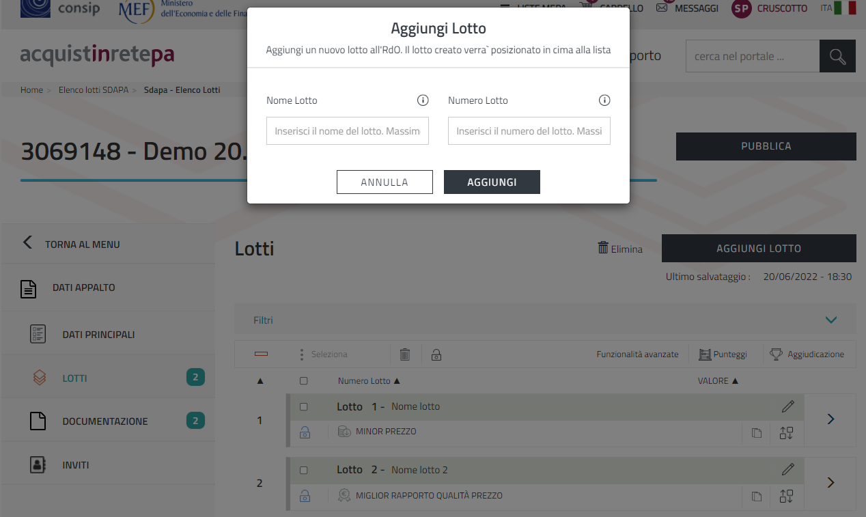Click the pencil edit icon for Lotto 2
Image resolution: width=866 pixels, height=517 pixels.
(x=788, y=469)
